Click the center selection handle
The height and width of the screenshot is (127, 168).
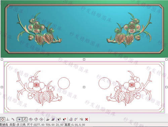point(84,87)
